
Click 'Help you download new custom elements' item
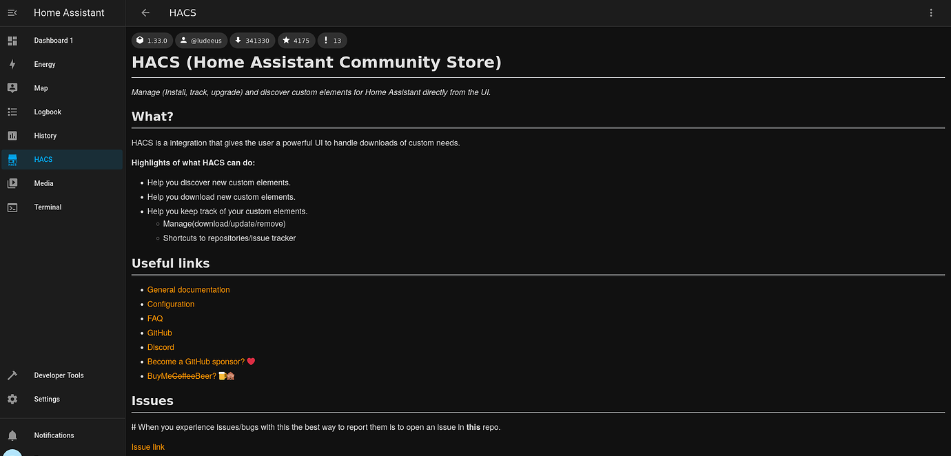click(221, 197)
